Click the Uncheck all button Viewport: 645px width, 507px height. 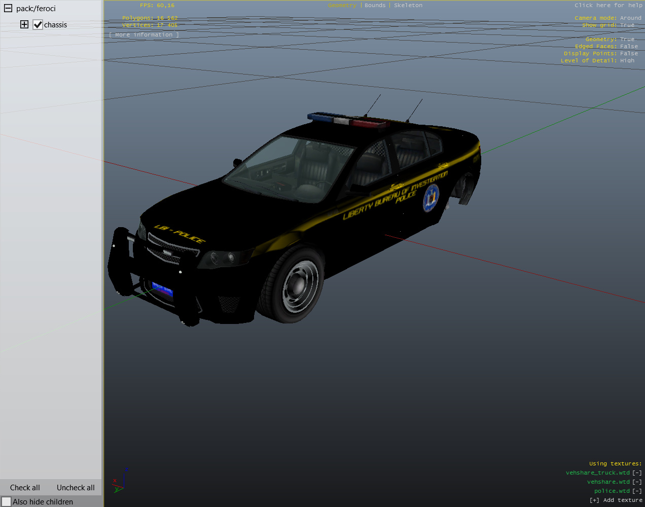coord(76,488)
